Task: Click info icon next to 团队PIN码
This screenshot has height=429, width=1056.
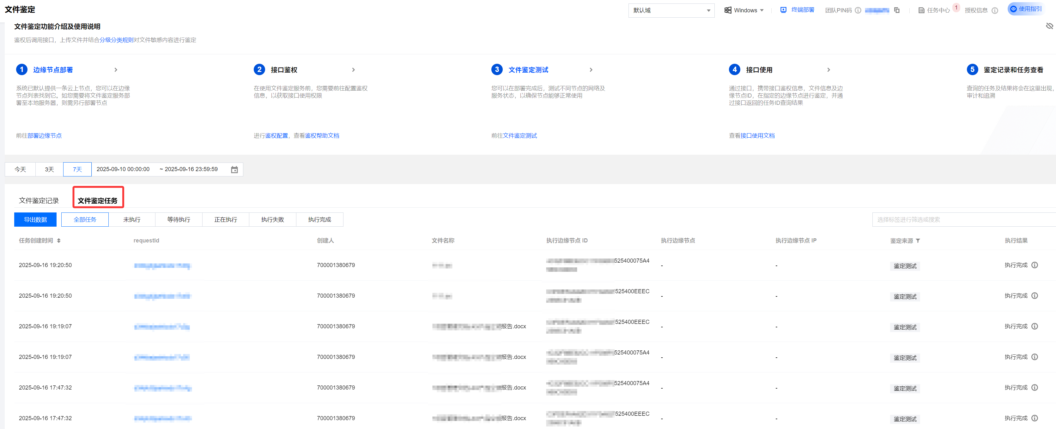Action: 858,10
